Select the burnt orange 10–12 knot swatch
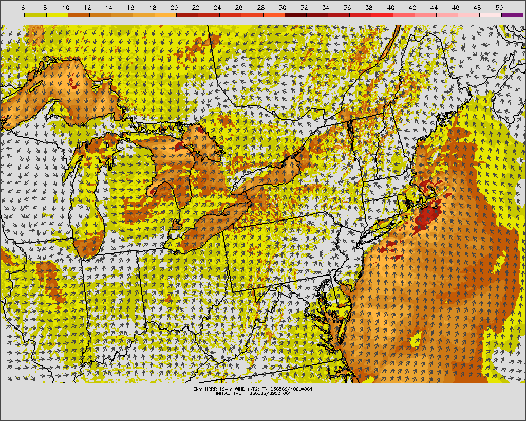This screenshot has height=421, width=526. click(x=79, y=15)
